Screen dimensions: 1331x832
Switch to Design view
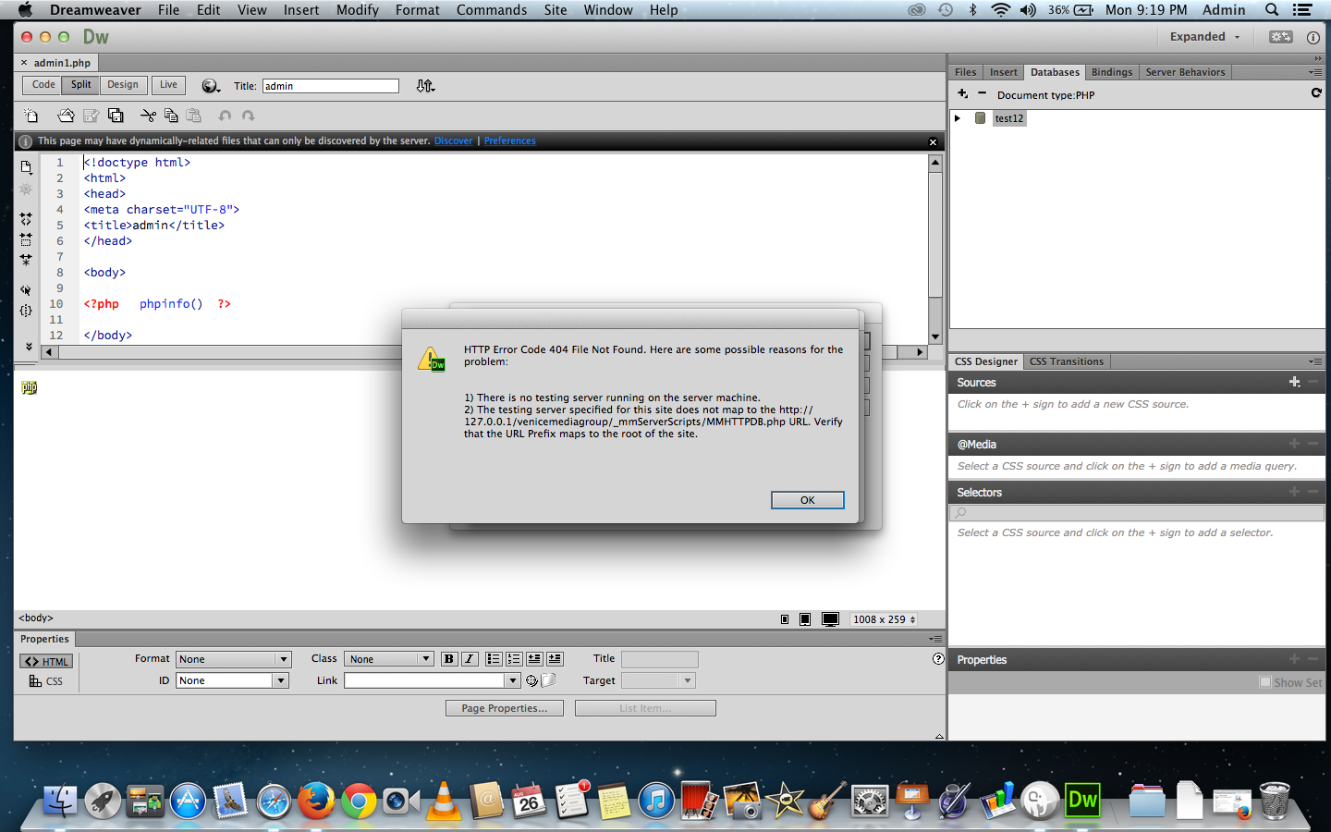(123, 85)
